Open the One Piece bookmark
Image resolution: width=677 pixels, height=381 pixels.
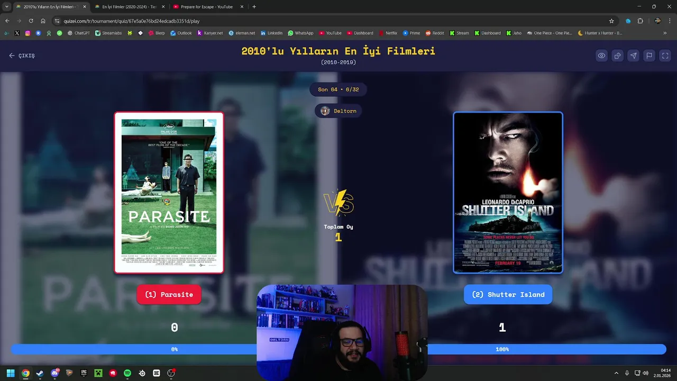549,33
